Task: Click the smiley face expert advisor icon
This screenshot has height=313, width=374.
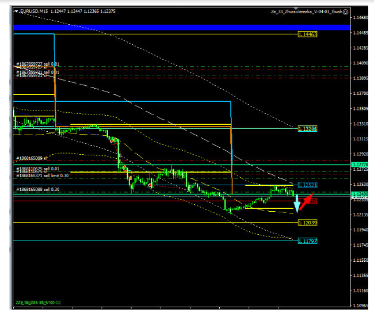Action: [x=346, y=11]
